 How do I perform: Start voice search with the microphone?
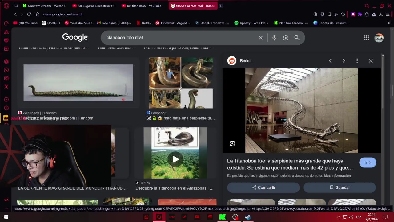pos(274,38)
